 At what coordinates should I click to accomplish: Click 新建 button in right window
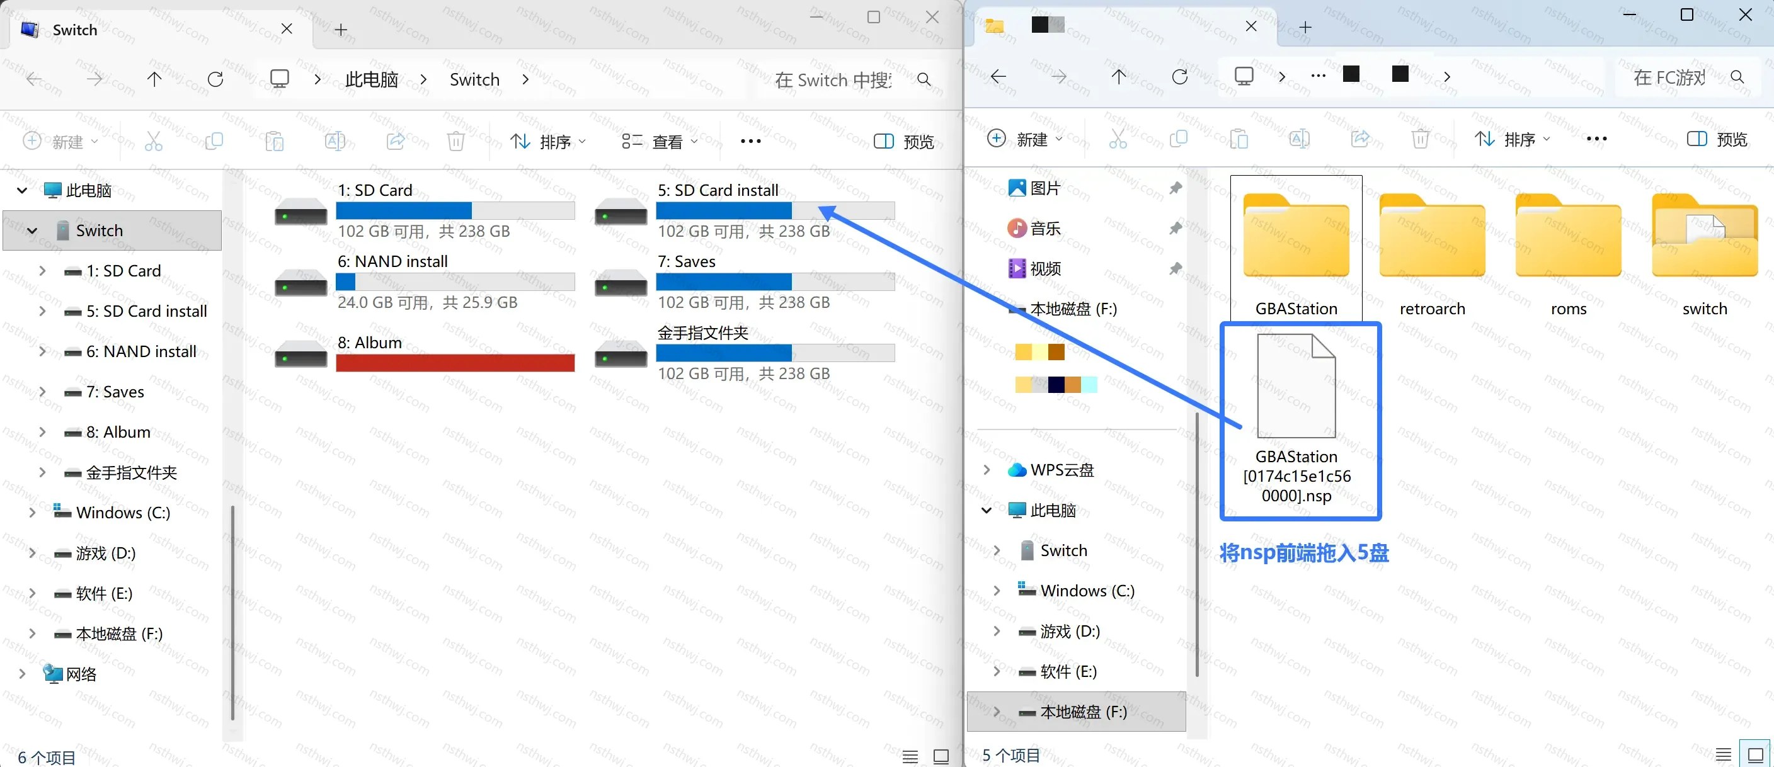pyautogui.click(x=1024, y=139)
